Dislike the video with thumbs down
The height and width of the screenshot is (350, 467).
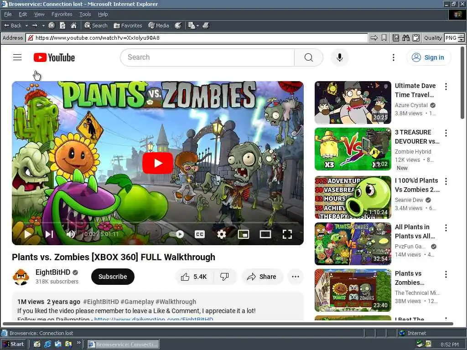(224, 277)
